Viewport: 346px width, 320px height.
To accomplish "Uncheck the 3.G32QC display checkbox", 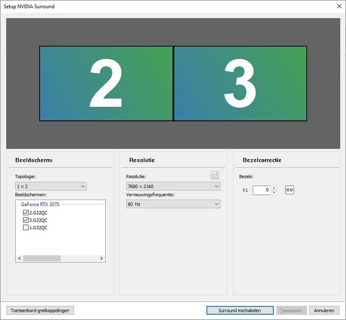I will coord(25,220).
